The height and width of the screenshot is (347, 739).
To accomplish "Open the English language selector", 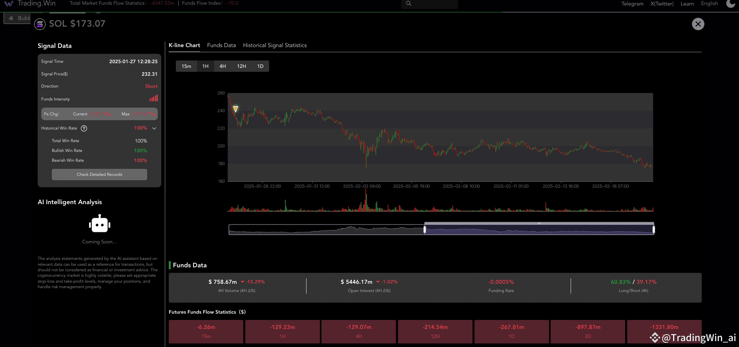I will coord(710,4).
